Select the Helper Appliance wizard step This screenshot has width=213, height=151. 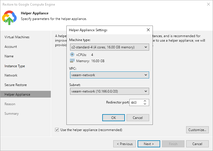[25, 94]
